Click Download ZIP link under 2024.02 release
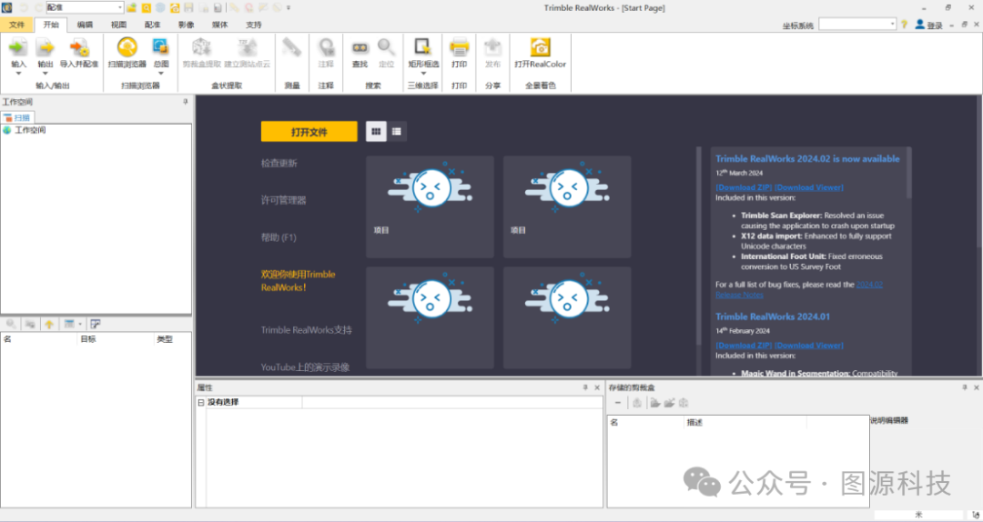This screenshot has height=522, width=983. (x=744, y=187)
